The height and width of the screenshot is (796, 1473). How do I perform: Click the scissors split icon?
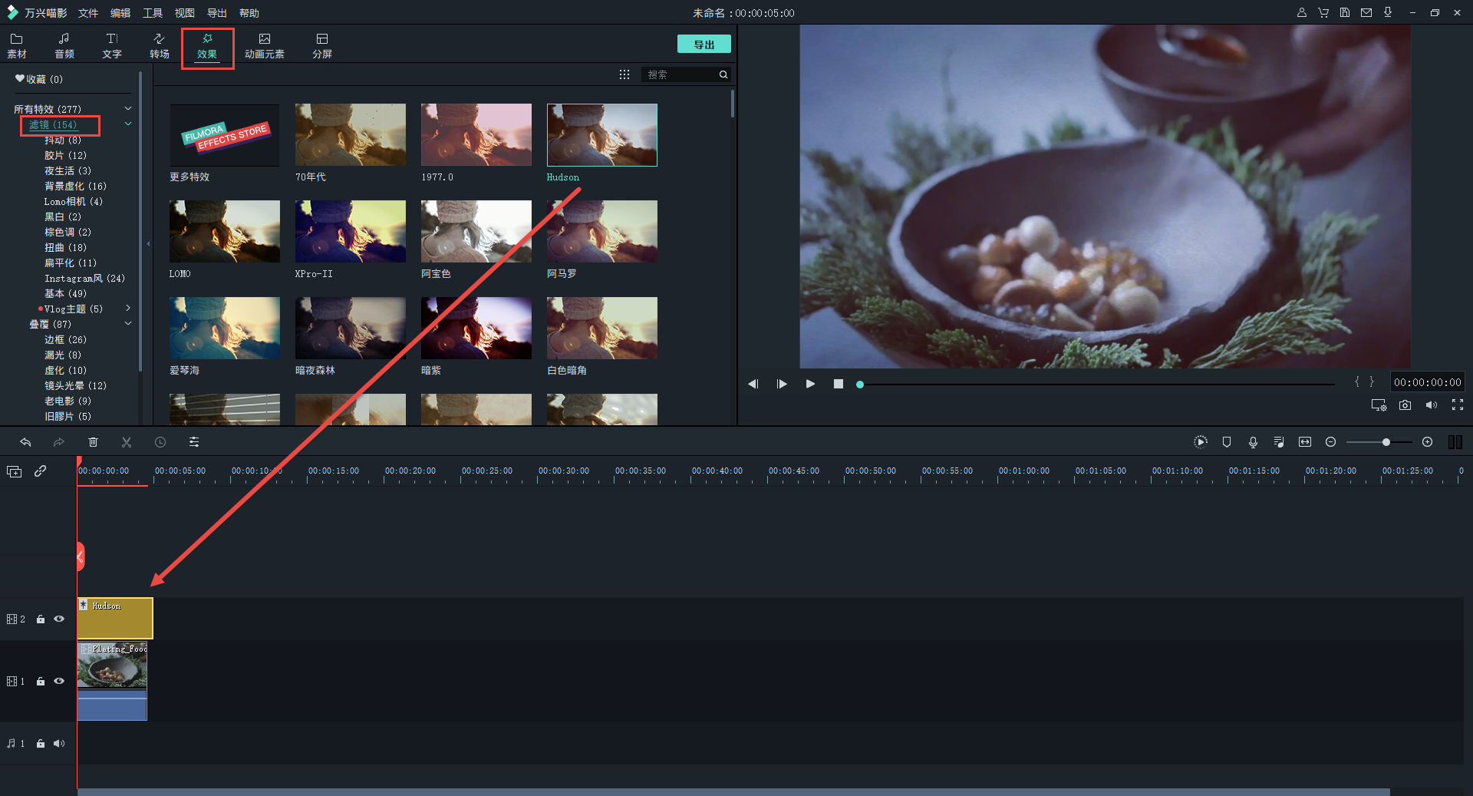pyautogui.click(x=127, y=442)
